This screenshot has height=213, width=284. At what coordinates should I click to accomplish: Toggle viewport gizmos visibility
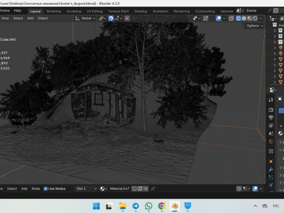(206, 18)
